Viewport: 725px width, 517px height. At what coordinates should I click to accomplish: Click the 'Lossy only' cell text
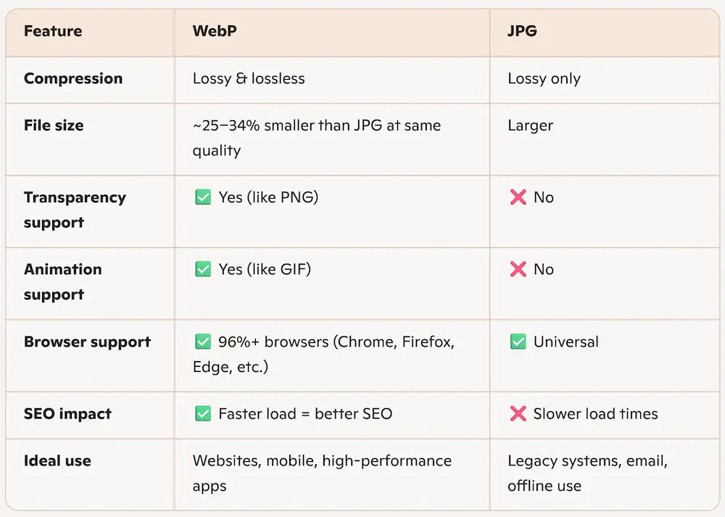[544, 78]
